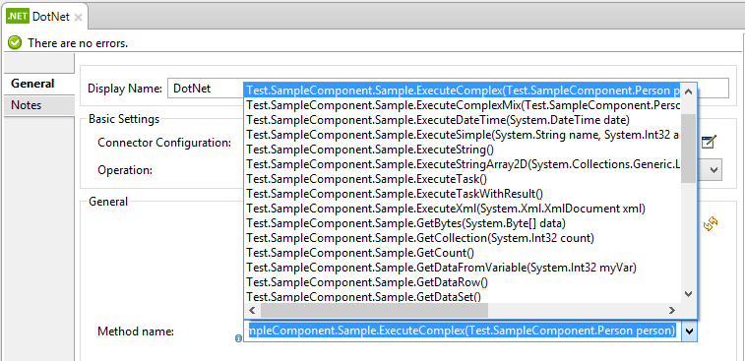Click the Connector Configuration label

coord(164,142)
